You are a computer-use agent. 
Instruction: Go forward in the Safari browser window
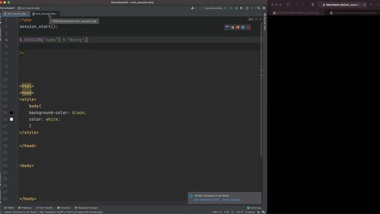coord(303,5)
